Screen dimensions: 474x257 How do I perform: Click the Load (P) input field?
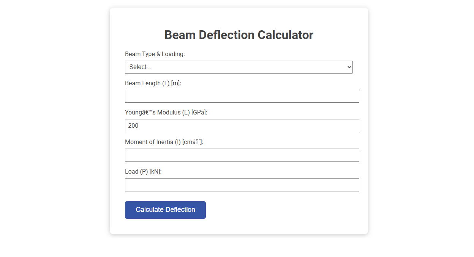pos(242,185)
